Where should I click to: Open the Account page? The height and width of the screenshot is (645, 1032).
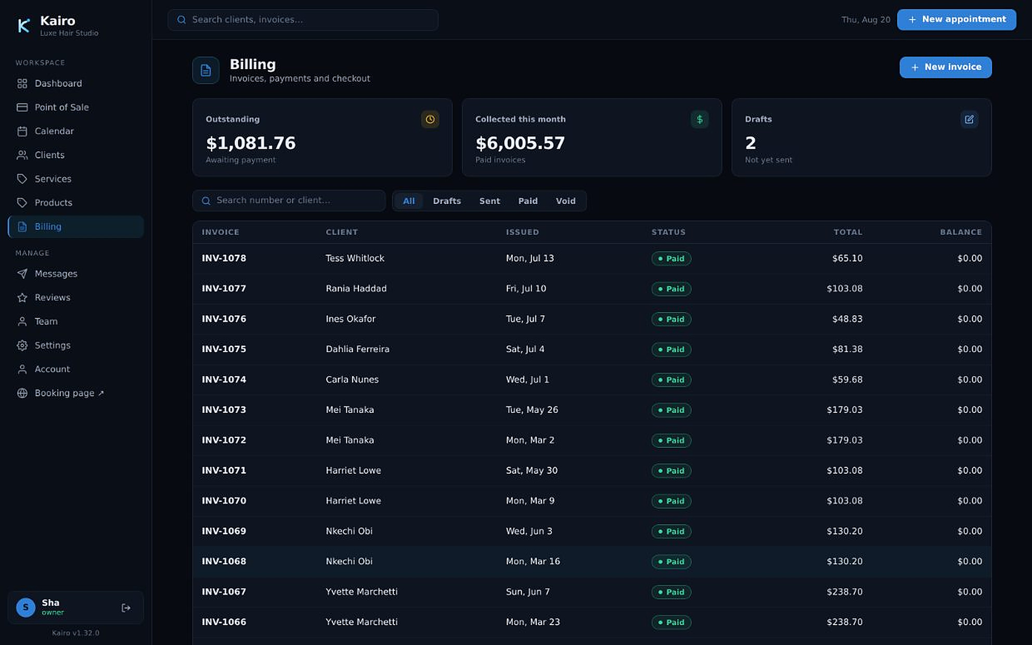[x=75, y=369]
